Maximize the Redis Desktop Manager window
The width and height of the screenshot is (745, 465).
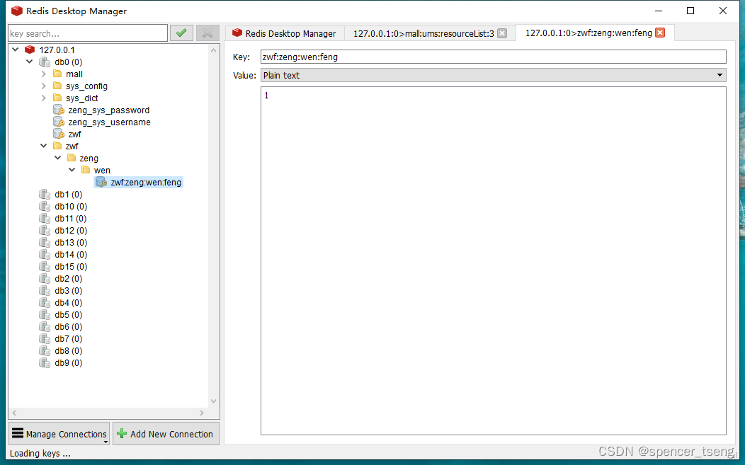(690, 11)
